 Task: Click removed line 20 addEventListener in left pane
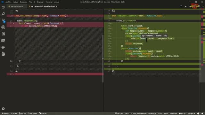point(41,16)
